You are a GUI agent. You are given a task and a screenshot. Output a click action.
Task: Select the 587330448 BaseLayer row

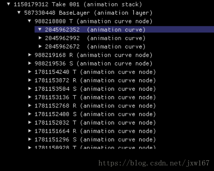point(88,13)
